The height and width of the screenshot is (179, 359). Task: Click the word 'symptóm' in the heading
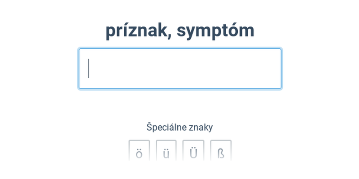click(215, 31)
